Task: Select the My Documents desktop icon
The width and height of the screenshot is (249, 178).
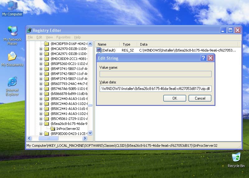Action: 12,57
